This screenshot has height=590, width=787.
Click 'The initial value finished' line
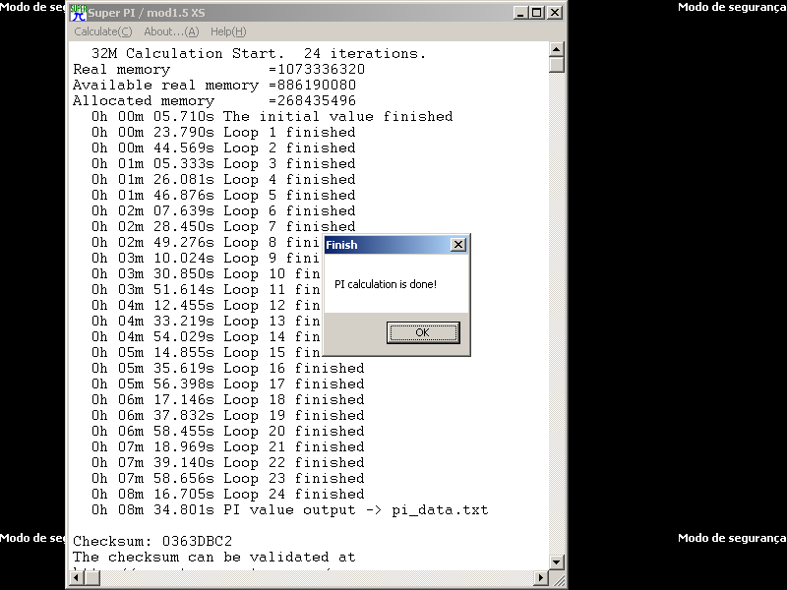pos(272,116)
